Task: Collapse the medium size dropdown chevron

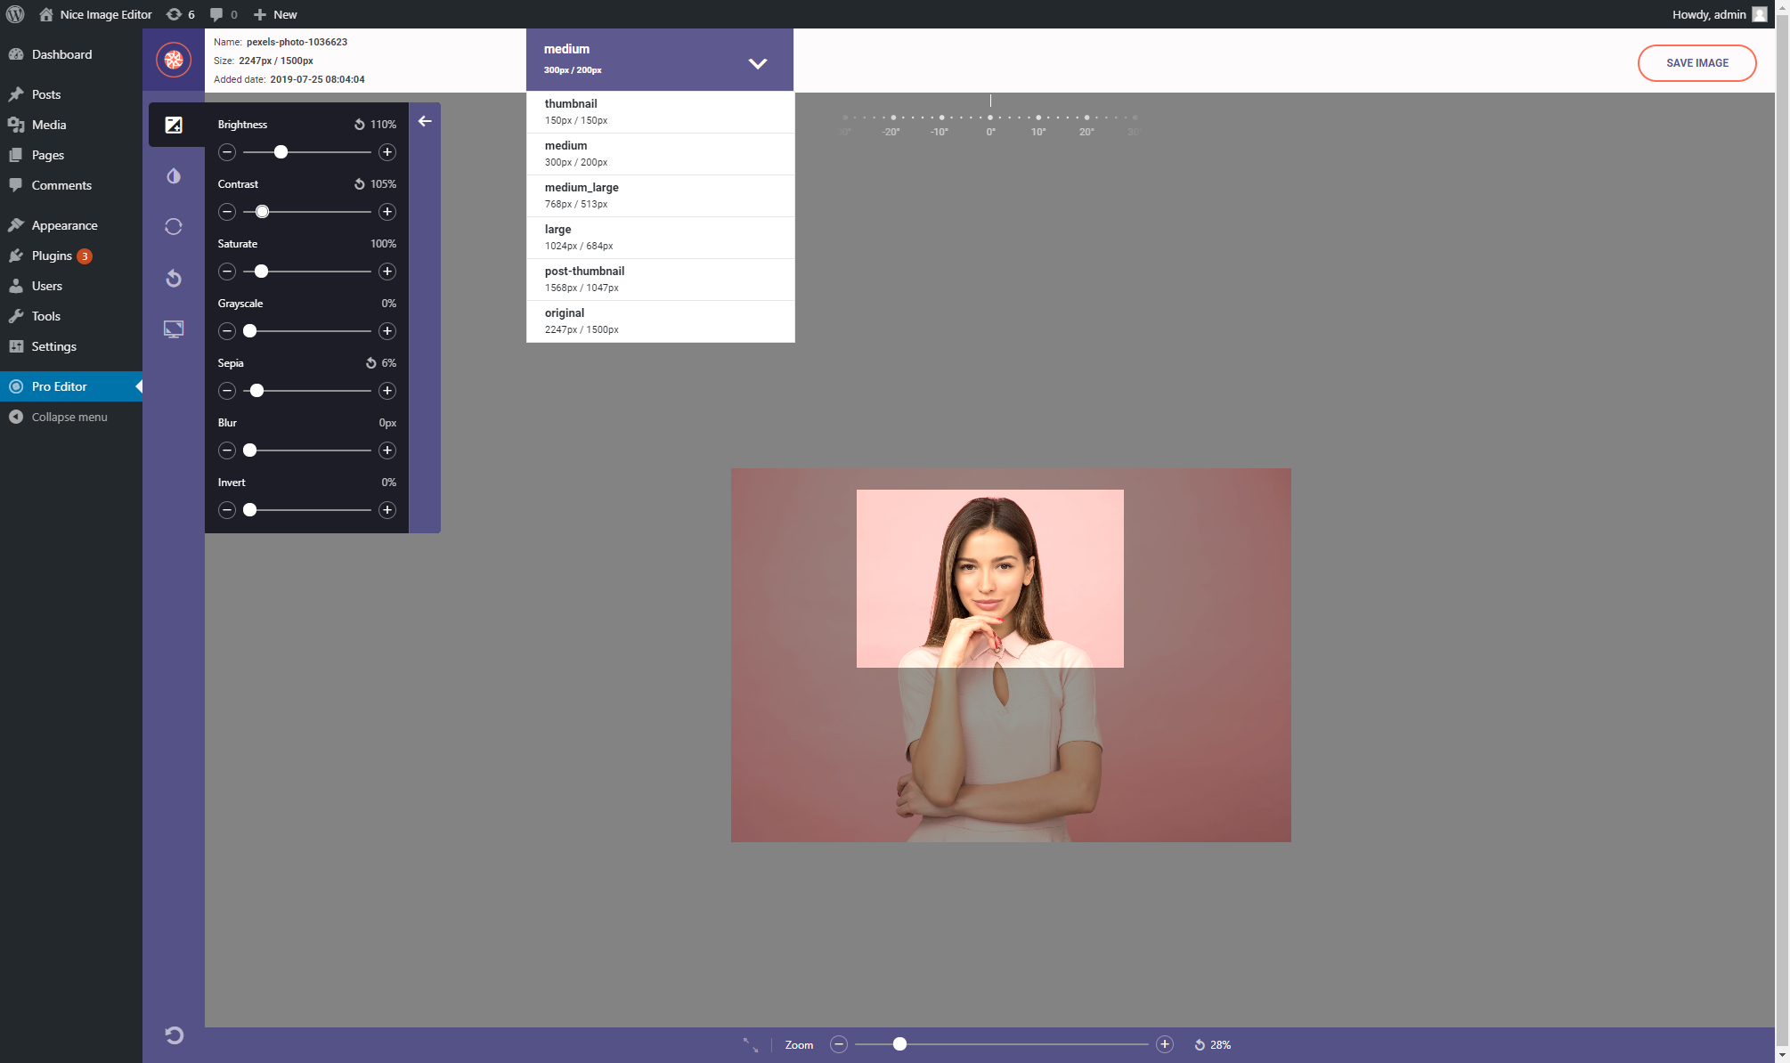Action: 757,63
